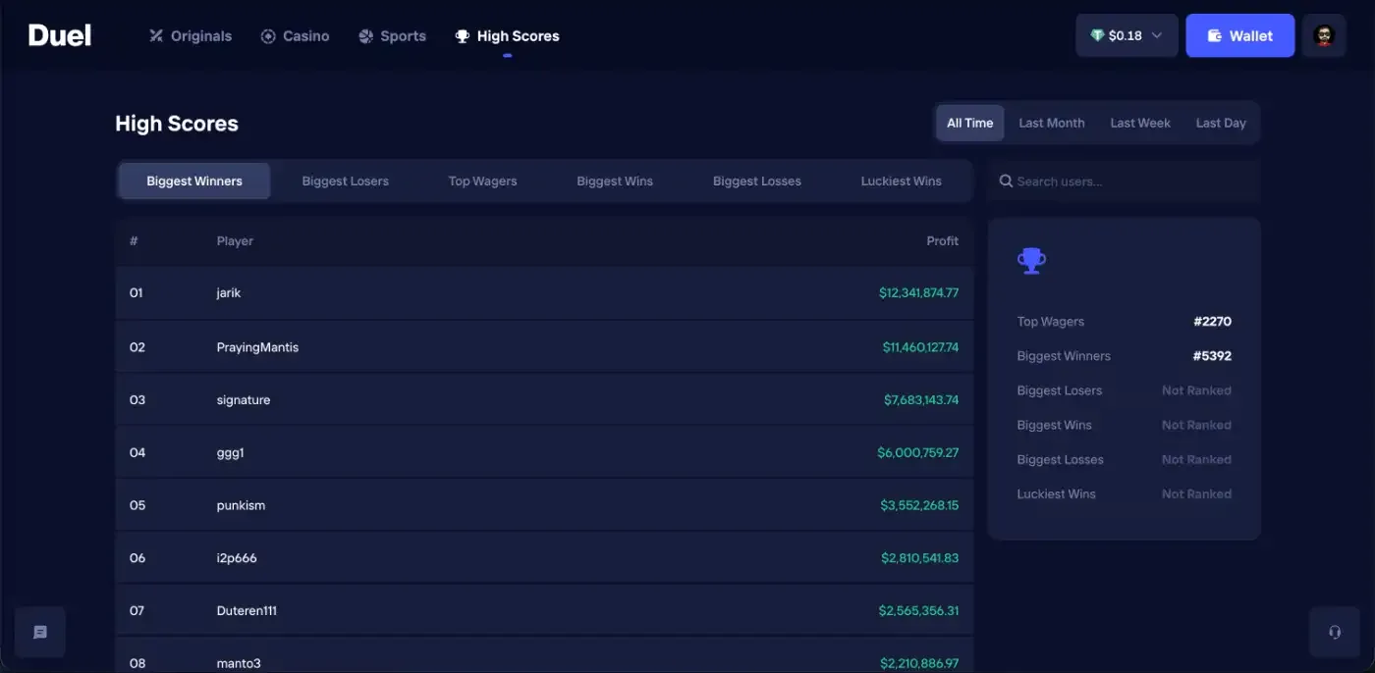Click the search magnifier icon
The image size is (1375, 673).
click(1006, 181)
